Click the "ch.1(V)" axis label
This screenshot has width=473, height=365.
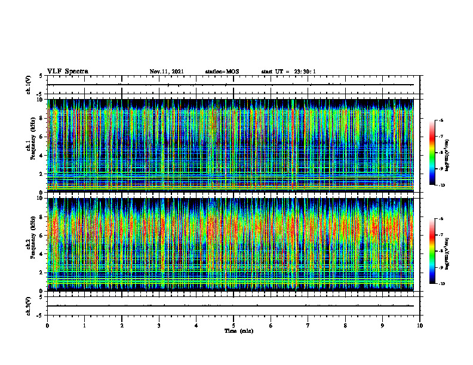coord(29,85)
